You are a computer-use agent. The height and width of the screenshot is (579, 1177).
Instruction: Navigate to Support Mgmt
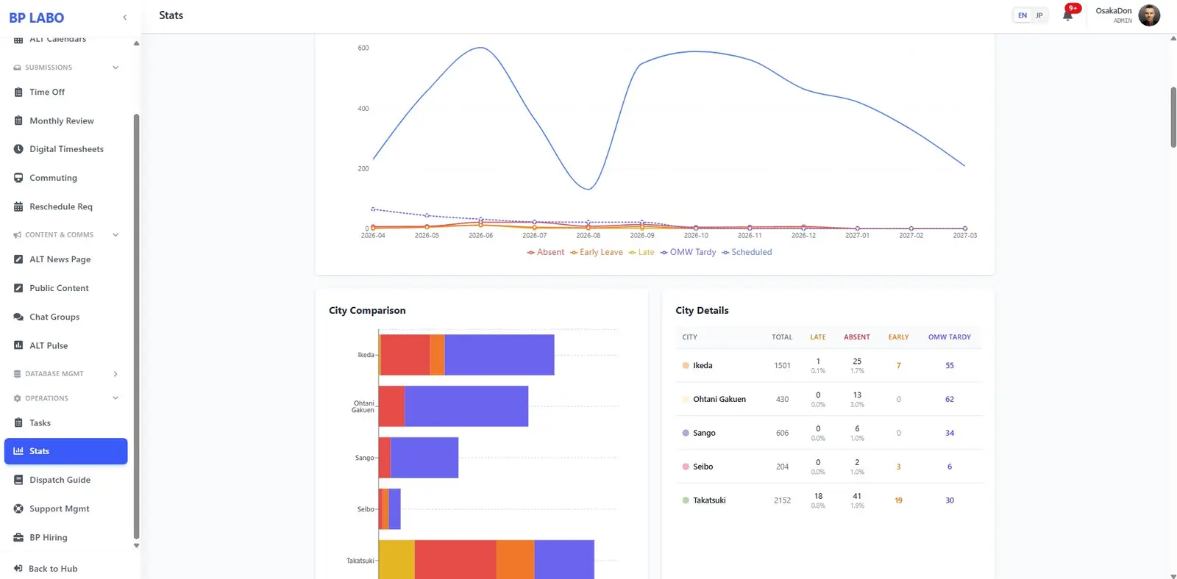click(x=66, y=508)
